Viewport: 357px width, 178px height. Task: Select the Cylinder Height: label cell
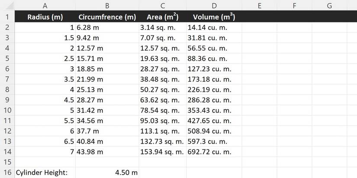point(45,172)
